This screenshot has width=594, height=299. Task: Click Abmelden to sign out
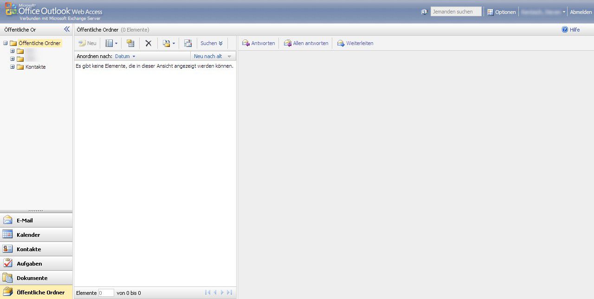581,12
